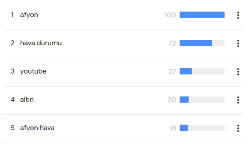
Task: Click the altın interest bar
Action: (202, 99)
